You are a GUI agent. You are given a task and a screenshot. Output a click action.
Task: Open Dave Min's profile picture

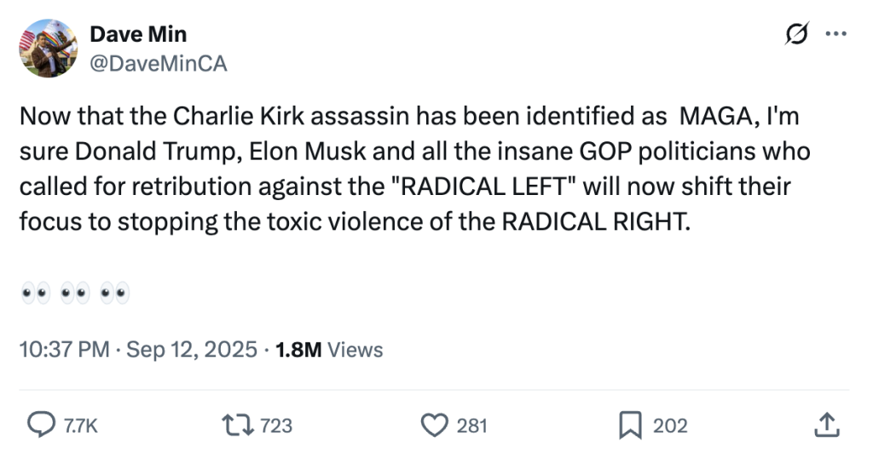pos(49,49)
